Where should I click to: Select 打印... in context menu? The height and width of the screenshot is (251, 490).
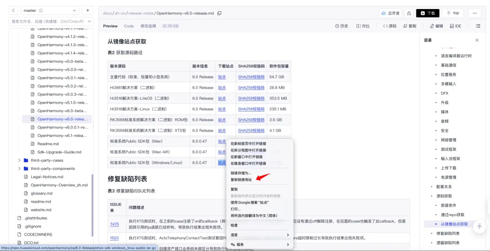(x=235, y=209)
